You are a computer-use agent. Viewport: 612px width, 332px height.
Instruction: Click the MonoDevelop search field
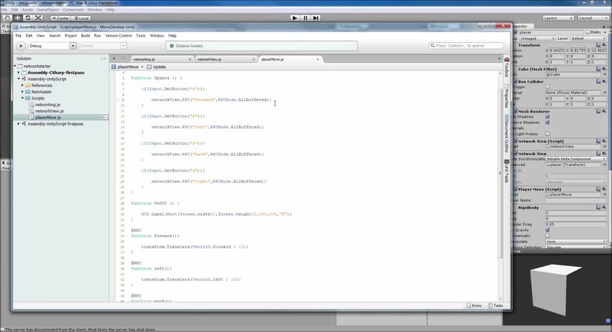point(466,46)
